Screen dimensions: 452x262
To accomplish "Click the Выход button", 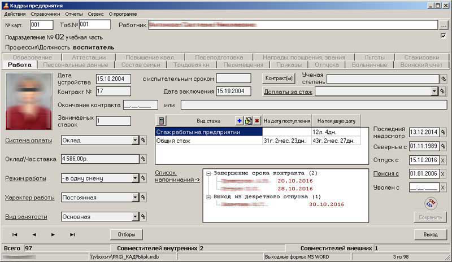I will coord(431,235).
